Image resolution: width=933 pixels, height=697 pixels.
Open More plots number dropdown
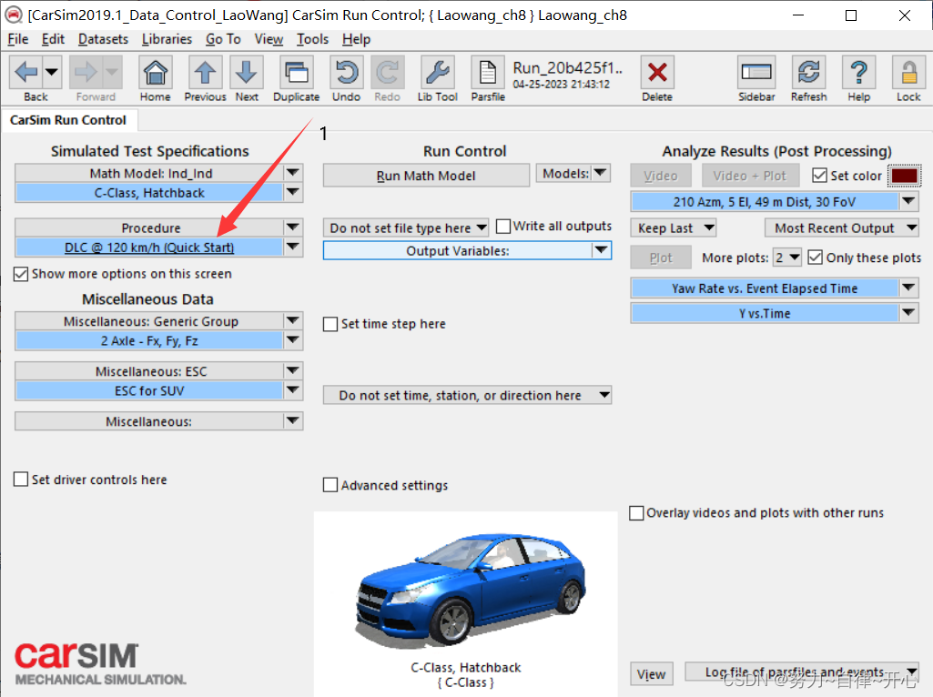pos(787,258)
